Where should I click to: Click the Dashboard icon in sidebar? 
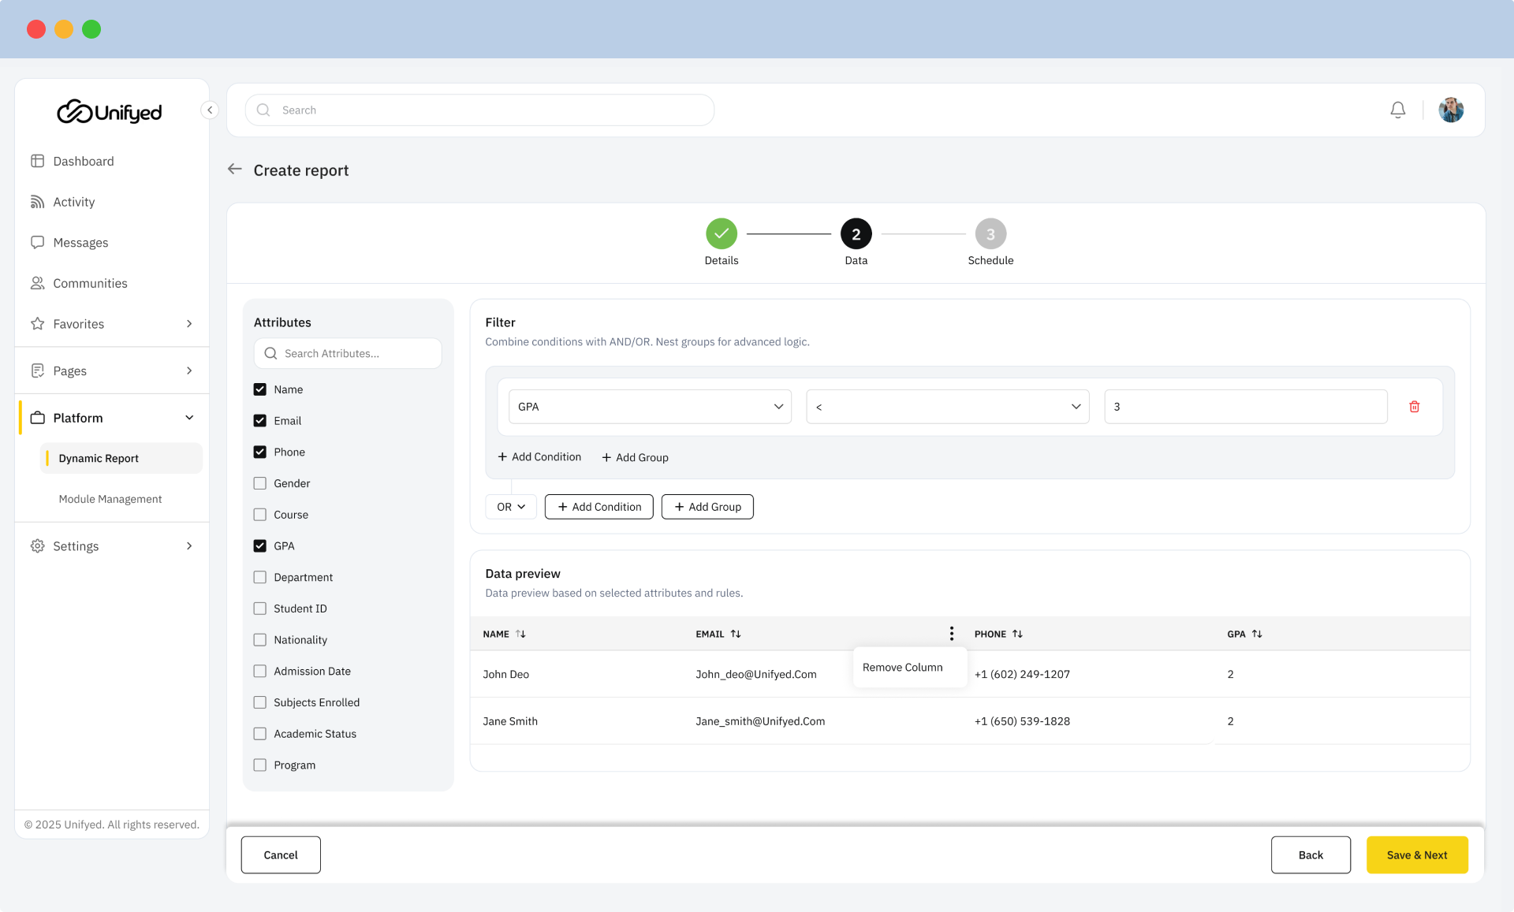click(37, 161)
